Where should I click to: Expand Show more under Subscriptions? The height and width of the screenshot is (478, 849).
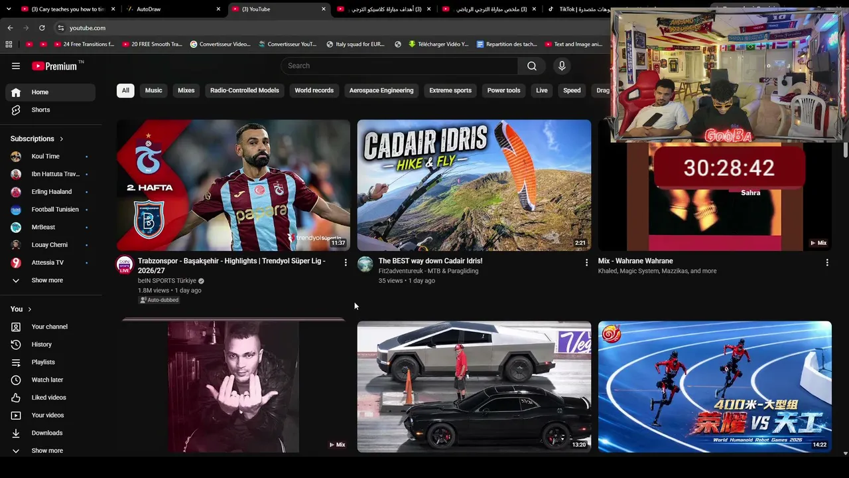(x=47, y=280)
